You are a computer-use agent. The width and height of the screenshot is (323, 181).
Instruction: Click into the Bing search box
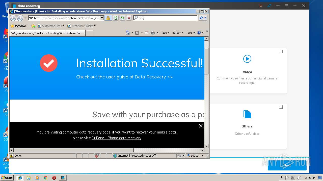(165, 18)
